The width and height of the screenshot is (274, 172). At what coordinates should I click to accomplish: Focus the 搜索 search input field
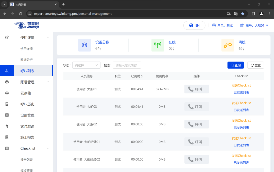pos(127,65)
